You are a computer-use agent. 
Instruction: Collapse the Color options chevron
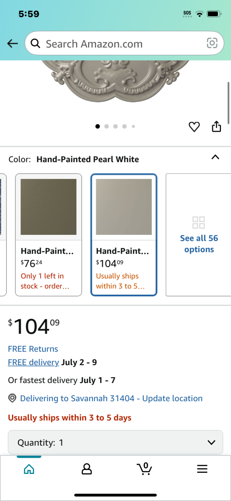coord(216,157)
